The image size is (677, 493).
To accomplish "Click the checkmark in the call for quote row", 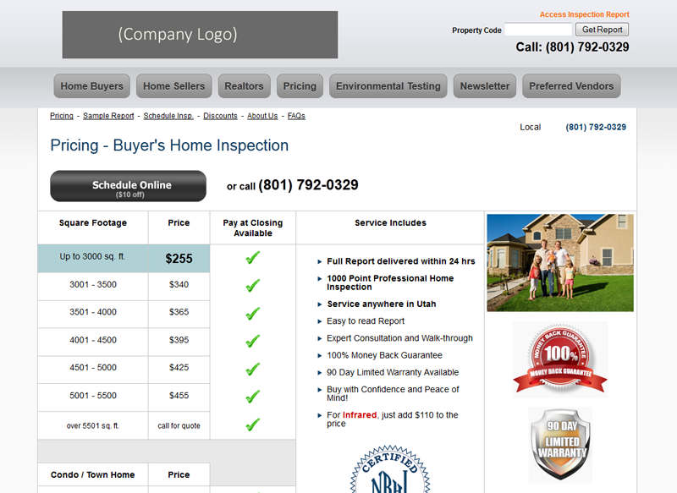I will point(252,425).
